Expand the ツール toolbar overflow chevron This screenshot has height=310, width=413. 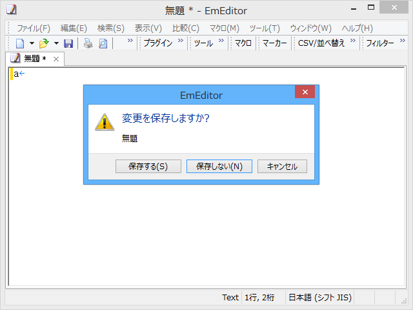(x=221, y=40)
